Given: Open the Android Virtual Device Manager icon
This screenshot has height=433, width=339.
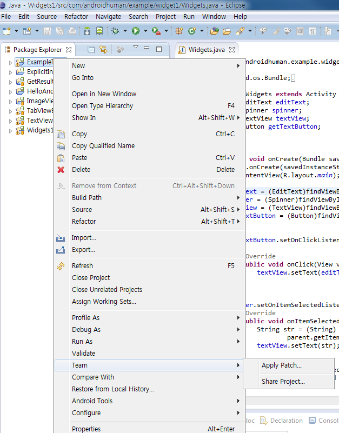Looking at the screenshot, I should (x=99, y=31).
